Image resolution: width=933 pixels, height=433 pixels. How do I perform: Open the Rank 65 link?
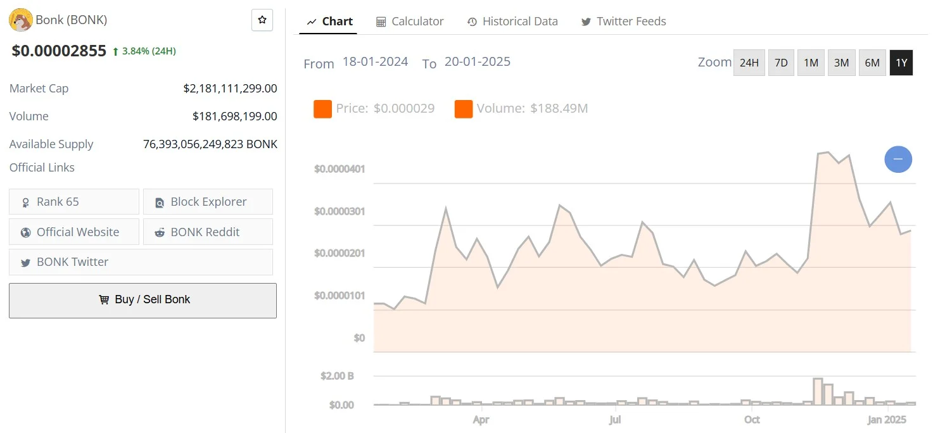point(74,201)
